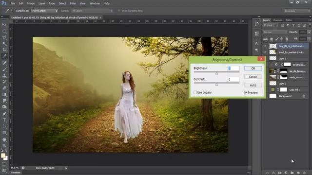Screen dimensions: 312x175
Task: Hide the tree layer
Action: pyautogui.click(x=265, y=52)
